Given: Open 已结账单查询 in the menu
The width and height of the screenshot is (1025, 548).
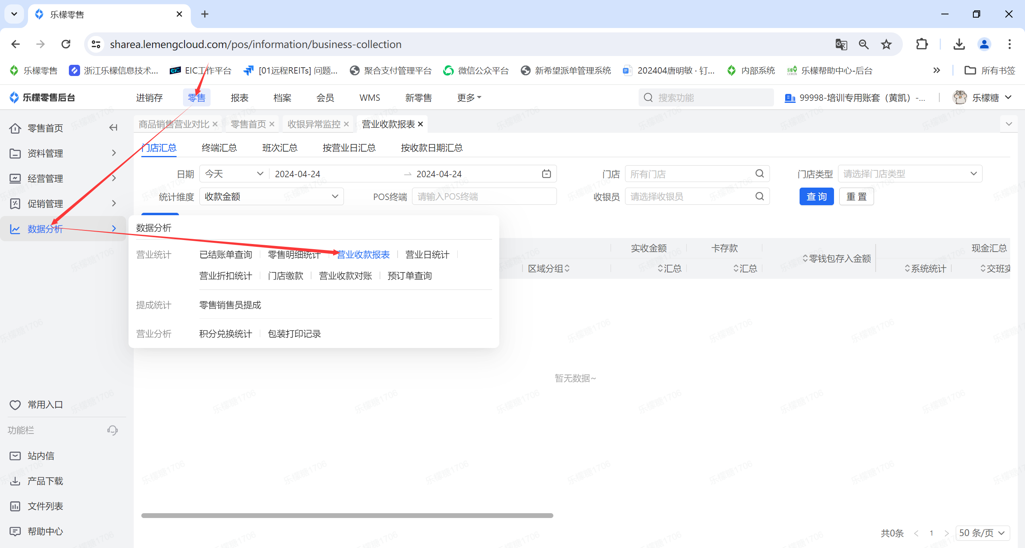Looking at the screenshot, I should click(226, 255).
